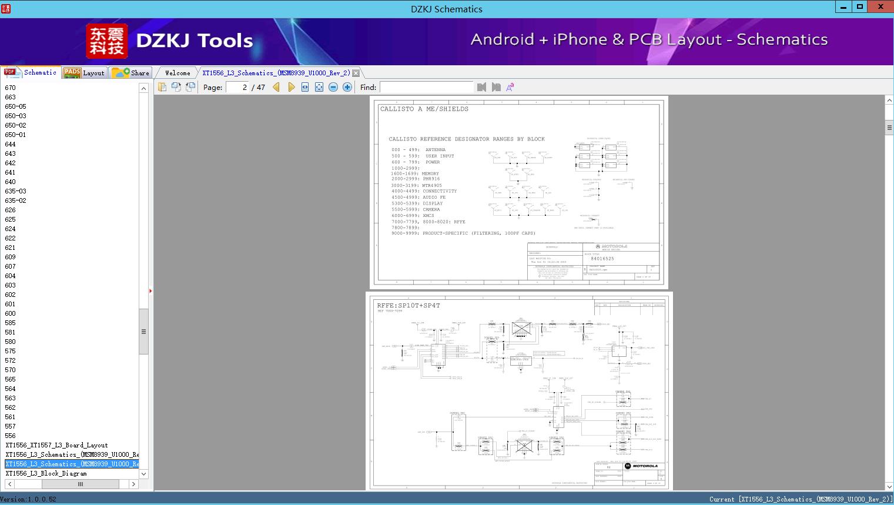Click the Page number input box
Image resolution: width=894 pixels, height=505 pixels.
point(237,87)
